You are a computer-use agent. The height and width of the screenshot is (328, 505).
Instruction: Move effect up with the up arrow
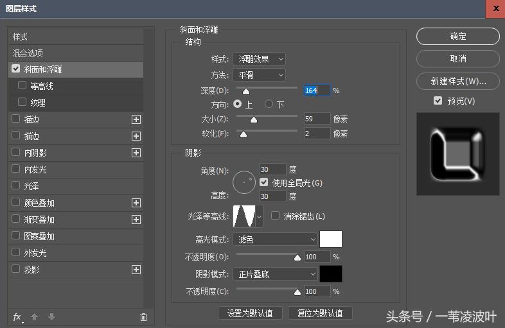(x=35, y=317)
